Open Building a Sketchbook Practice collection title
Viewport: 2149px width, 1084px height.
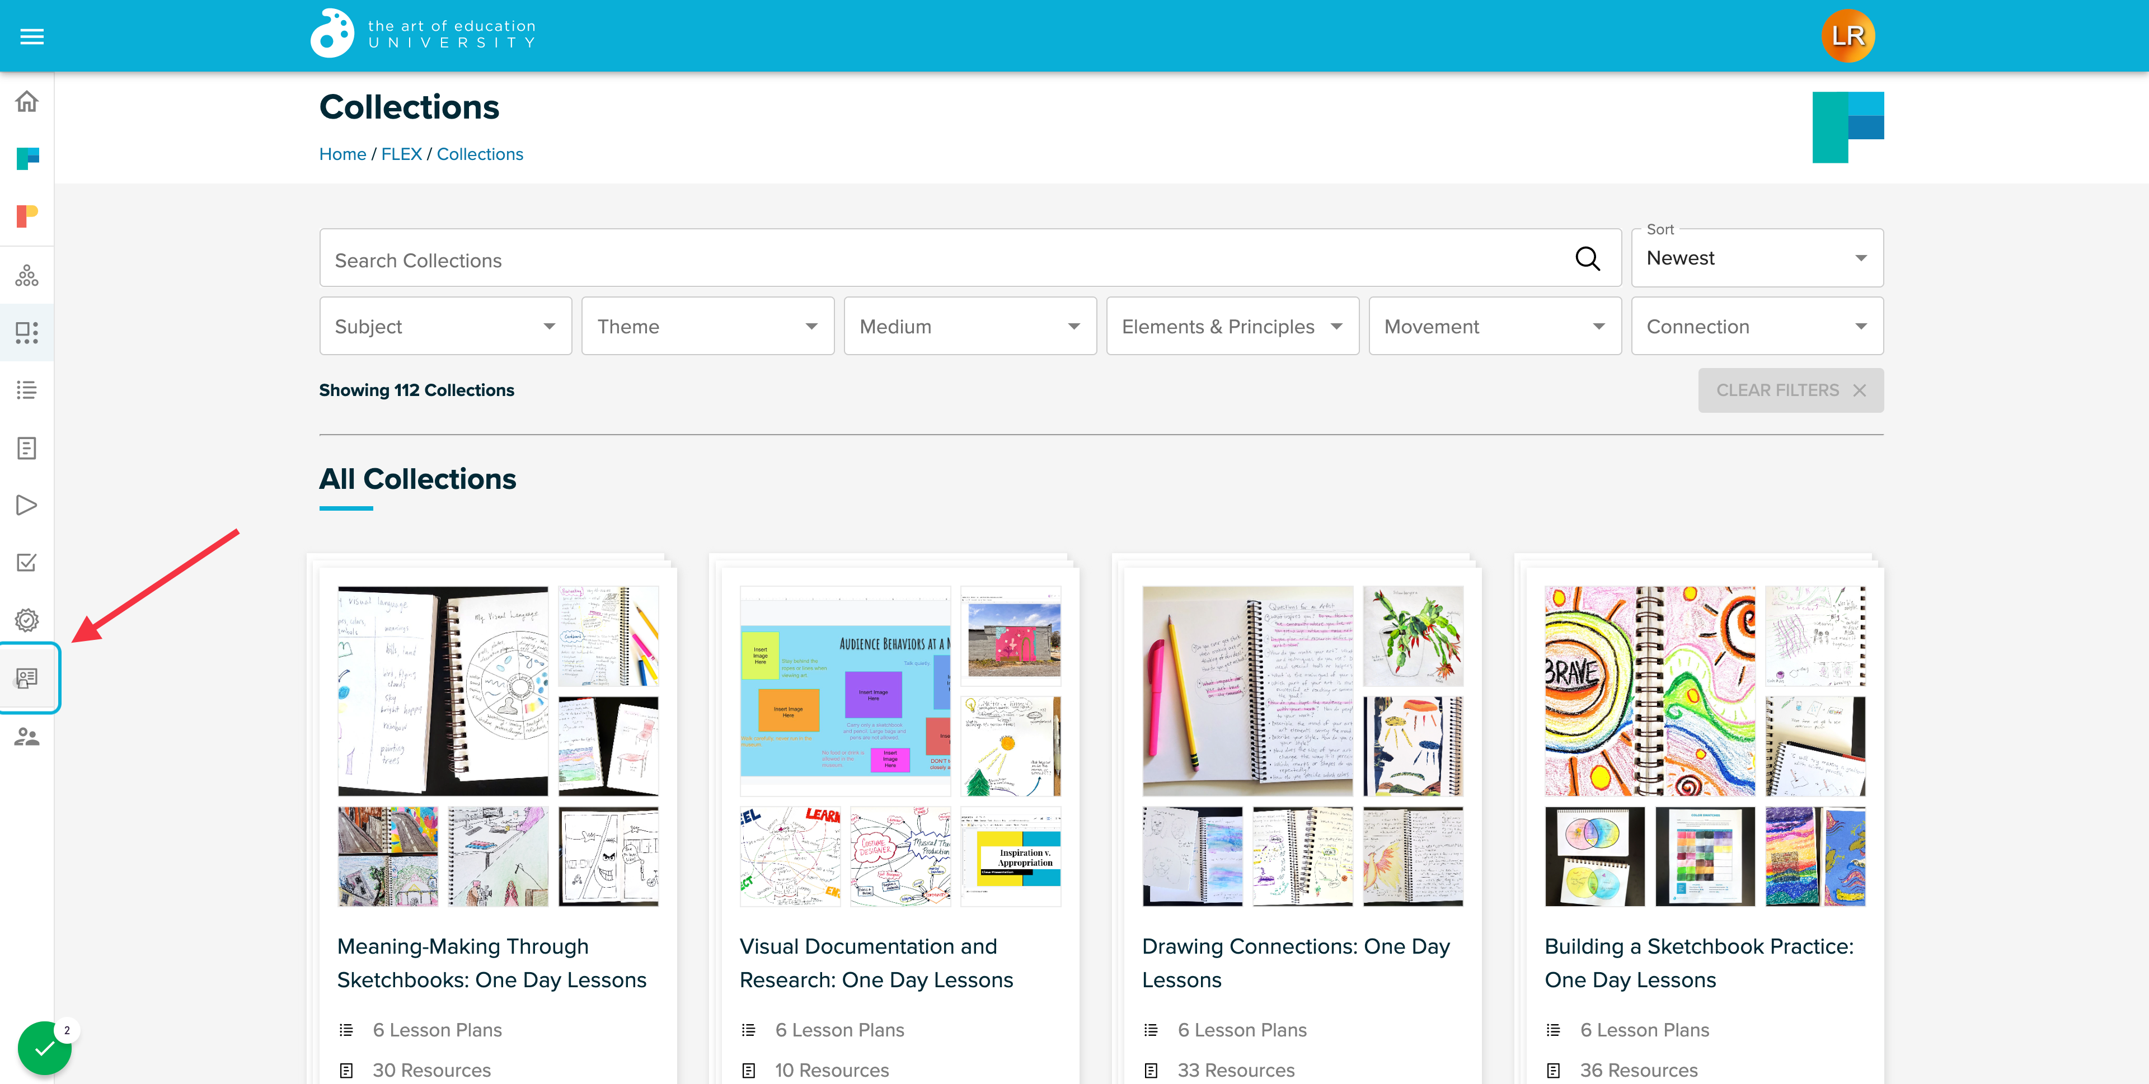click(1698, 963)
